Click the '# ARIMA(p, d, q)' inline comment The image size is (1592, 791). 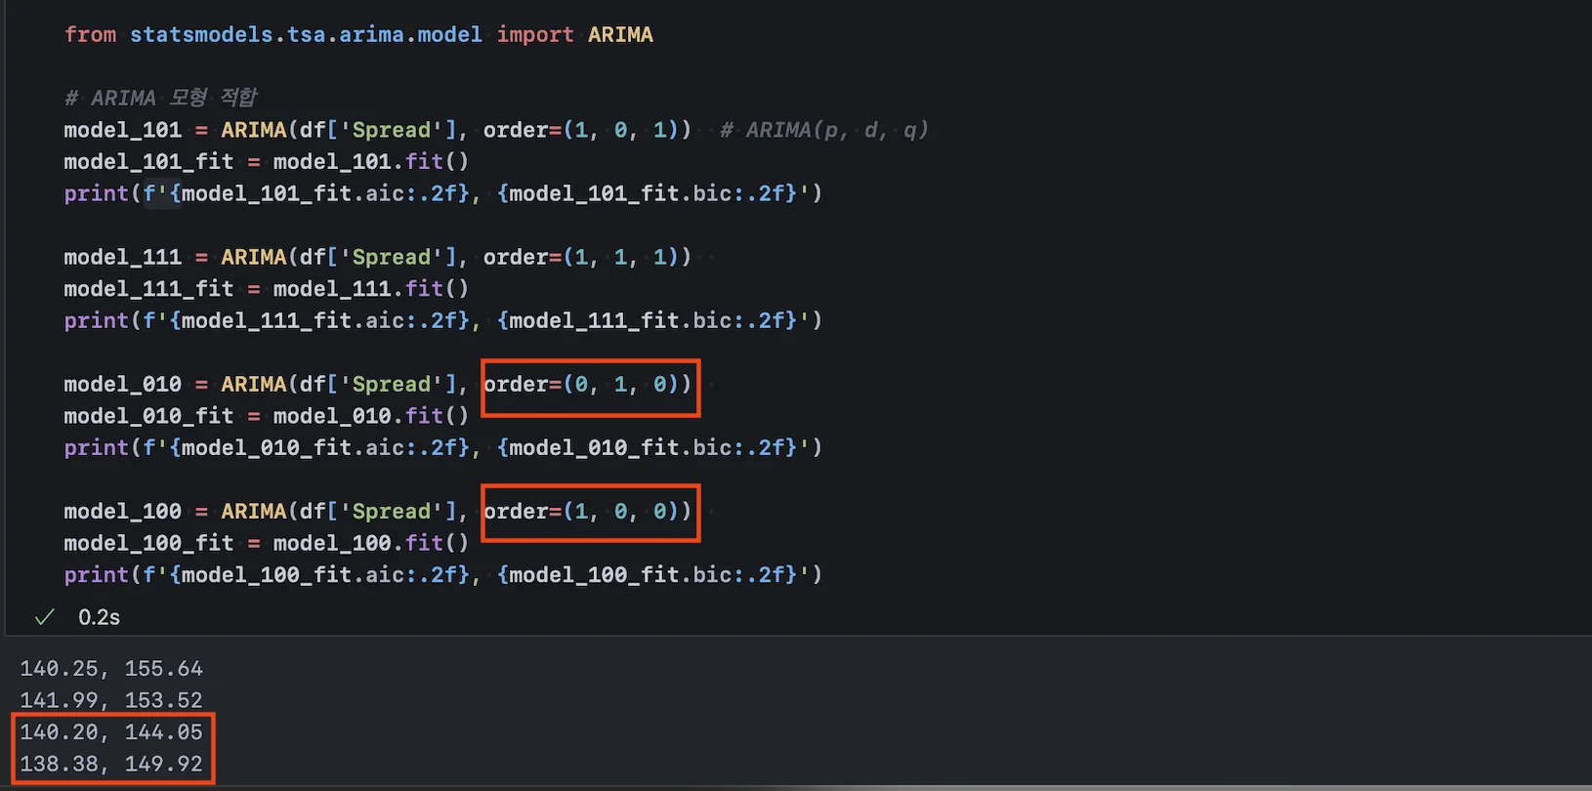pos(823,130)
